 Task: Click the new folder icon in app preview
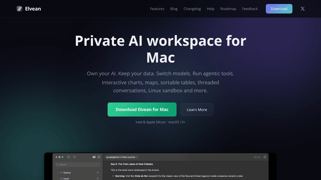click(94, 157)
